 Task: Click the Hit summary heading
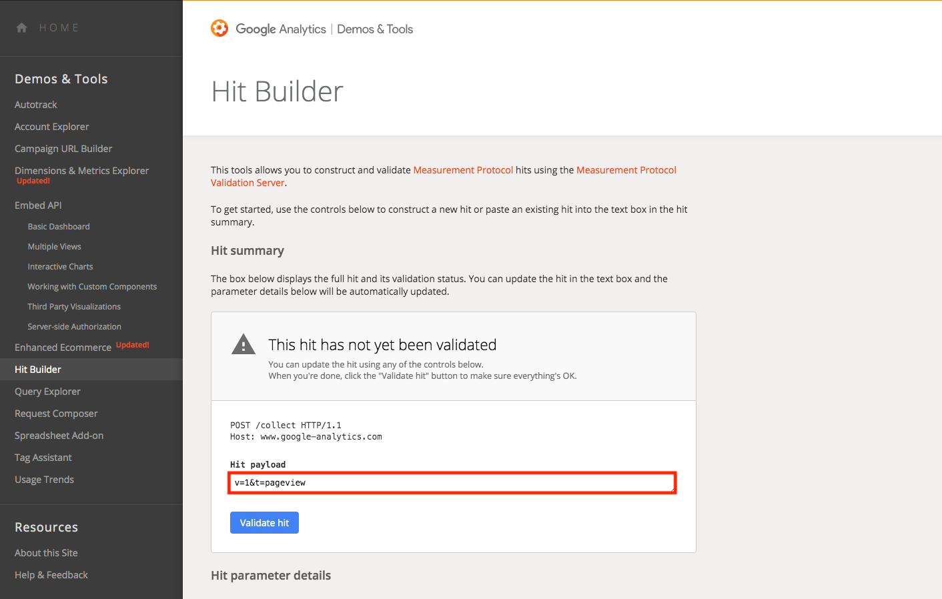(248, 251)
